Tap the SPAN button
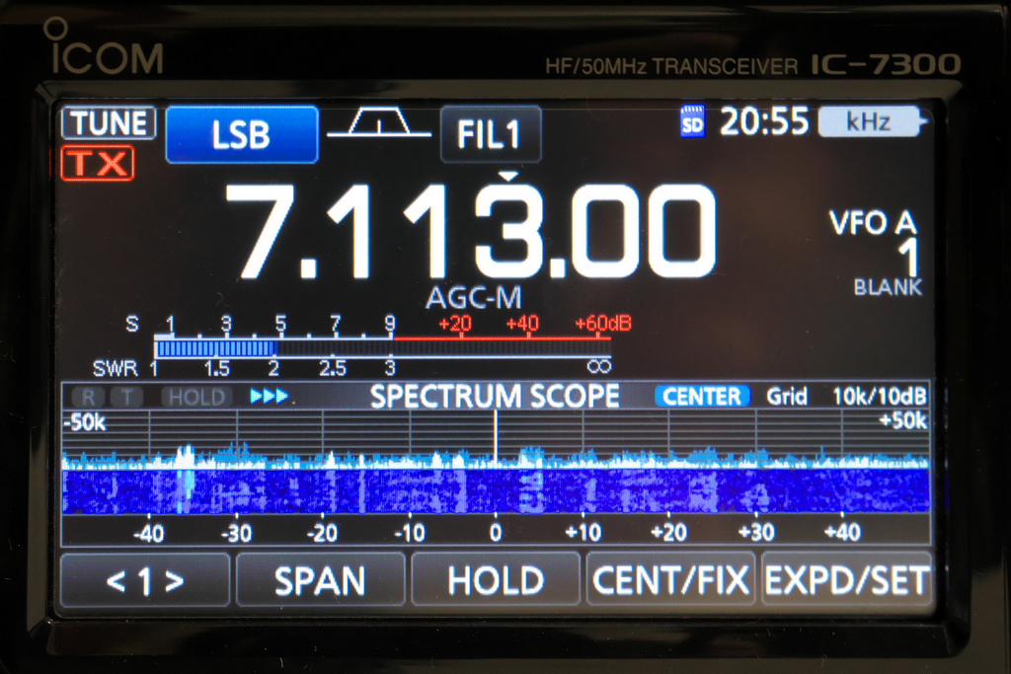 coord(321,580)
